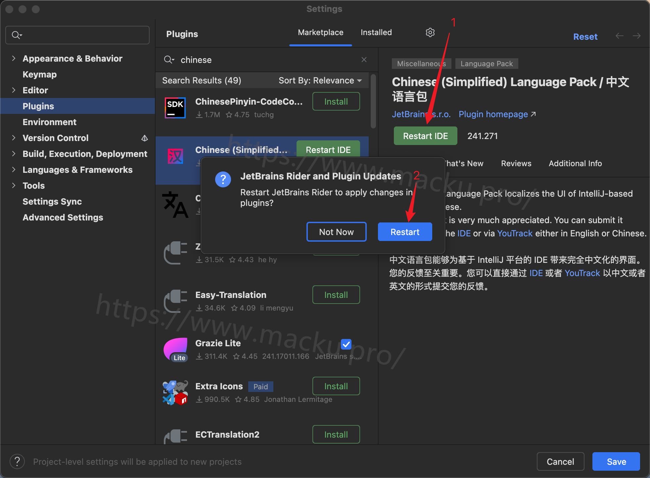The height and width of the screenshot is (478, 650).
Task: Clear the 'chinese' plugin search text
Action: pyautogui.click(x=364, y=60)
